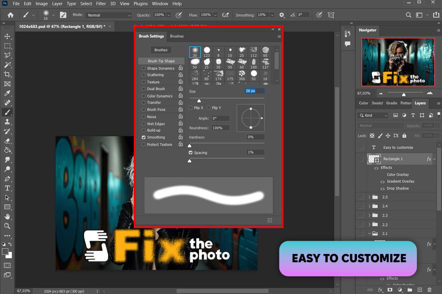Select the Brush Tip Shape section
The width and height of the screenshot is (442, 294).
[x=161, y=61]
